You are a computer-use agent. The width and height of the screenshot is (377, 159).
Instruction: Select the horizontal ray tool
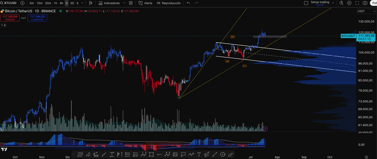click(x=159, y=154)
